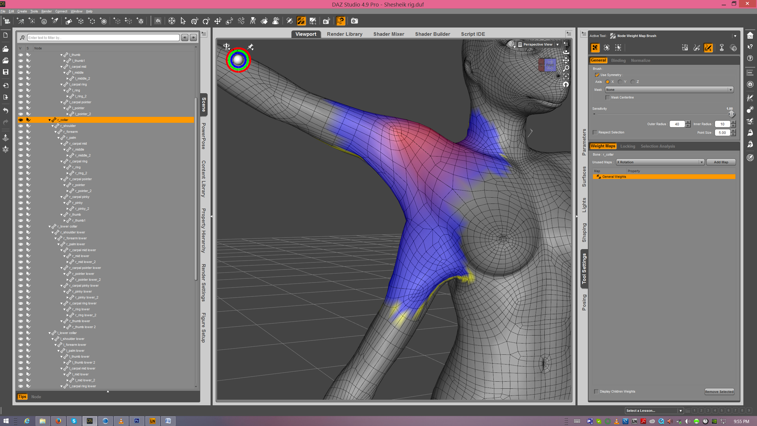The image size is (757, 426).
Task: Click the Save file icon in left sidebar
Action: tap(6, 72)
